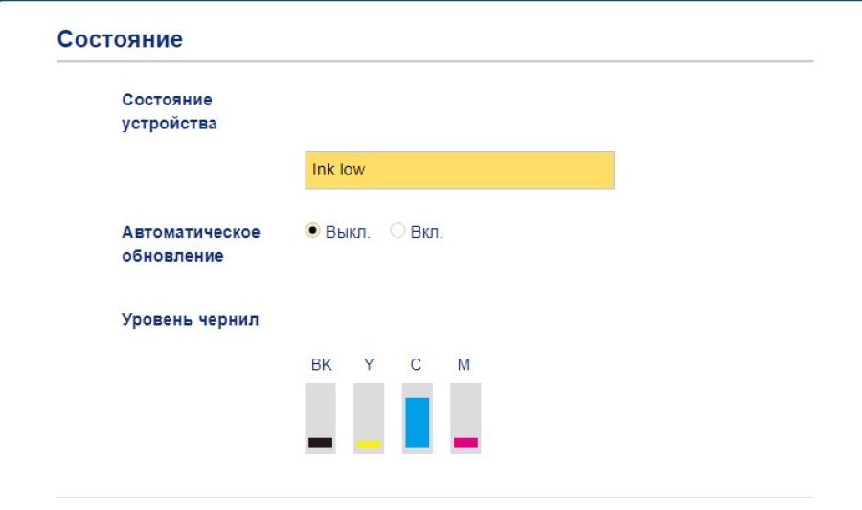Screen dimensions: 862x510
Task: Select the "Выкл." radio button
Action: pos(311,231)
